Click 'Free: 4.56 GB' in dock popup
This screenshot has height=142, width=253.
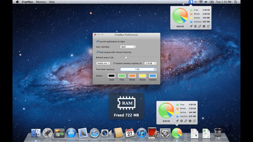coord(186,105)
